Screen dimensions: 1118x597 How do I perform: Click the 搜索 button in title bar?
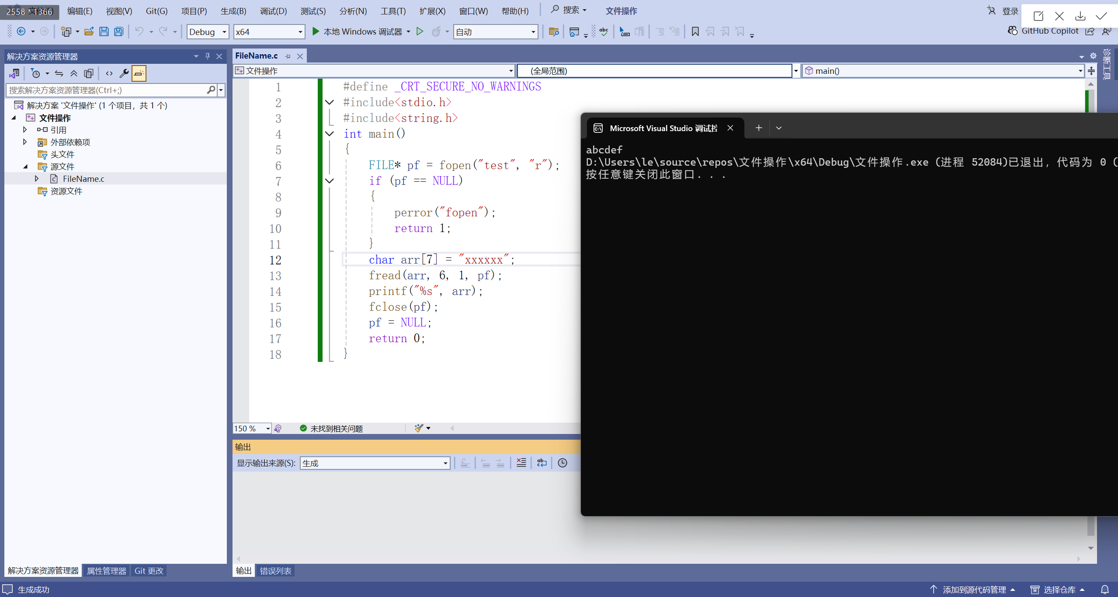pos(569,10)
